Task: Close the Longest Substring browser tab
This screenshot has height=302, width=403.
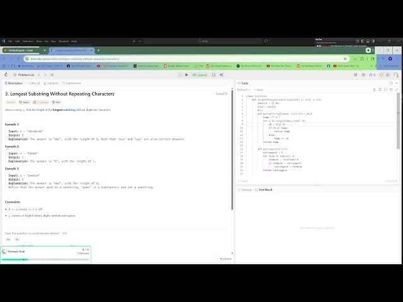Action: (91, 50)
